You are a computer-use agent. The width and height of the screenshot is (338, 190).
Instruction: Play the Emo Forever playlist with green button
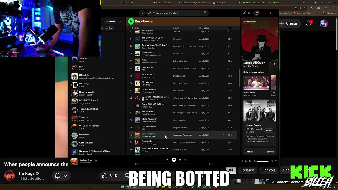pos(131,21)
